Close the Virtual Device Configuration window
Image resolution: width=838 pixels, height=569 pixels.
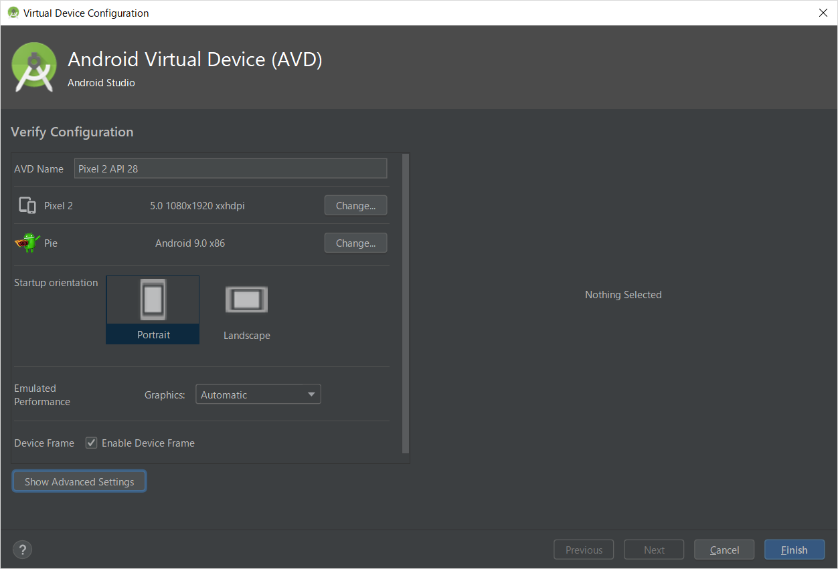pyautogui.click(x=823, y=13)
